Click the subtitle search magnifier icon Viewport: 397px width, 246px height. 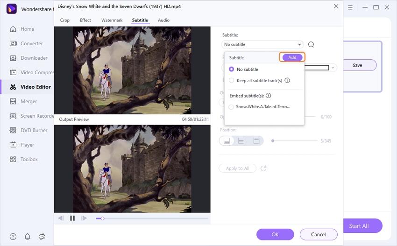(x=311, y=45)
